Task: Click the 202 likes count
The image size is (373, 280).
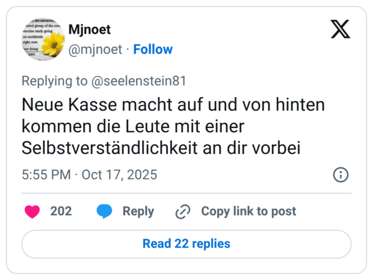Action: pos(61,212)
